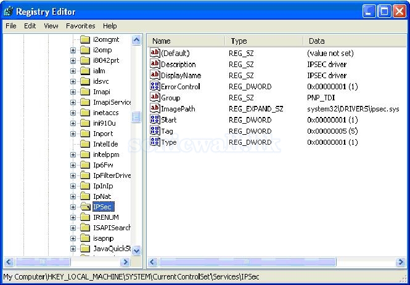Click the values pane horizontal scrollbar thumb
This screenshot has height=285, width=410.
point(247,262)
